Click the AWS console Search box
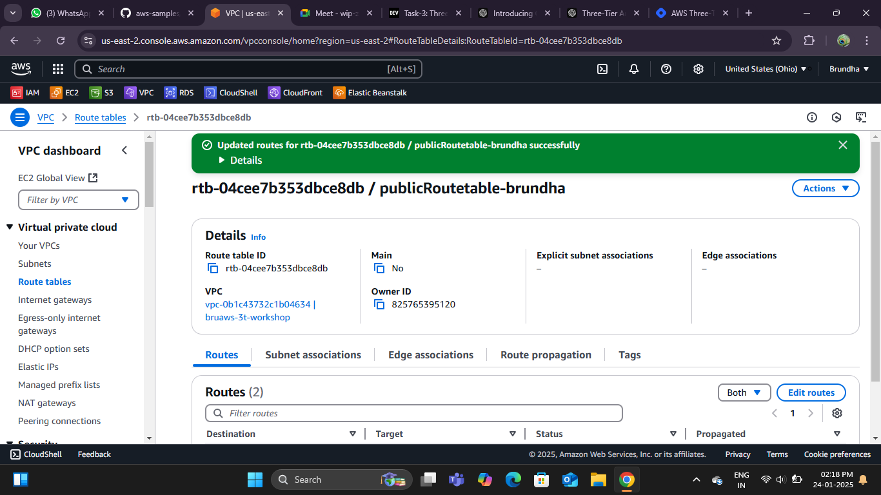This screenshot has width=881, height=495. pyautogui.click(x=248, y=69)
